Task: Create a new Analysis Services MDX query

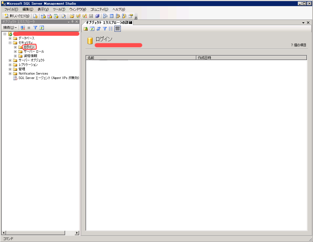Action: click(x=43, y=16)
